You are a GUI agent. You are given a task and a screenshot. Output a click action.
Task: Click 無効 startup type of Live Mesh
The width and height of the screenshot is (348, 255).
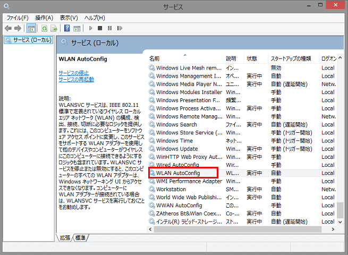276,67
